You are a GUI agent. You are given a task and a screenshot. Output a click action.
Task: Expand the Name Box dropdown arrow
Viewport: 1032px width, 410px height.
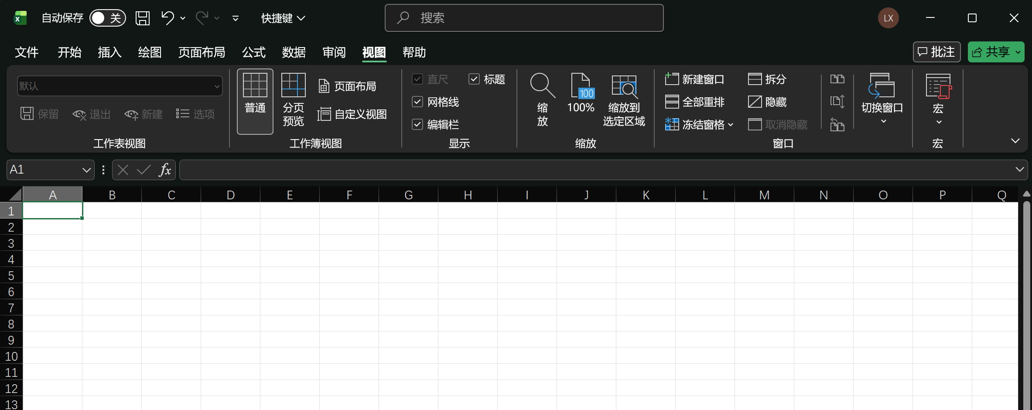pos(86,170)
